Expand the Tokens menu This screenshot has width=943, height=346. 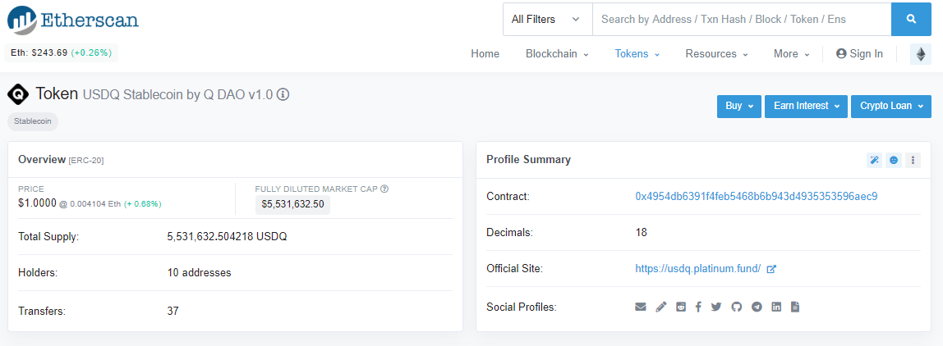637,54
